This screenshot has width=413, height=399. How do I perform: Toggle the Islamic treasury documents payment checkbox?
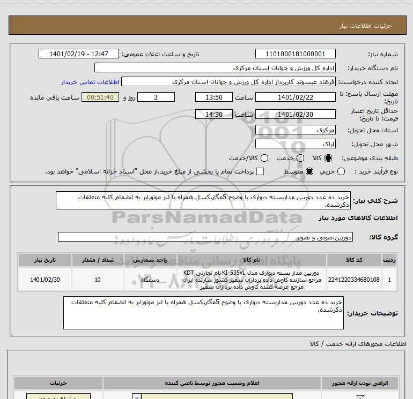(260, 171)
